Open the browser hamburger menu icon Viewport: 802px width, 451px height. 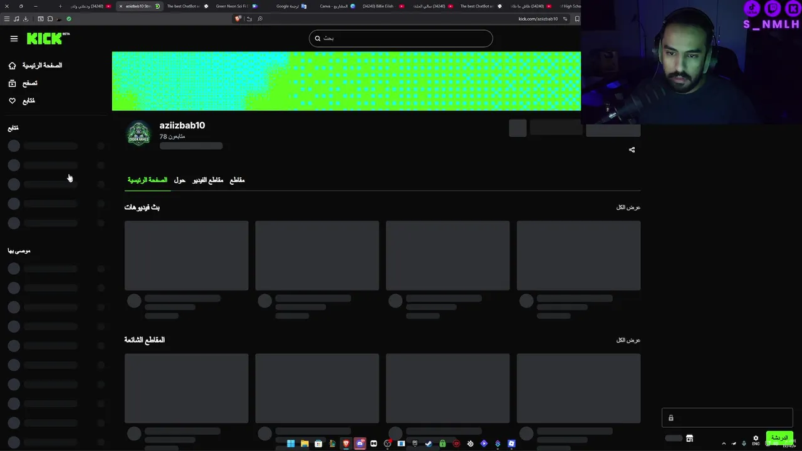7,19
